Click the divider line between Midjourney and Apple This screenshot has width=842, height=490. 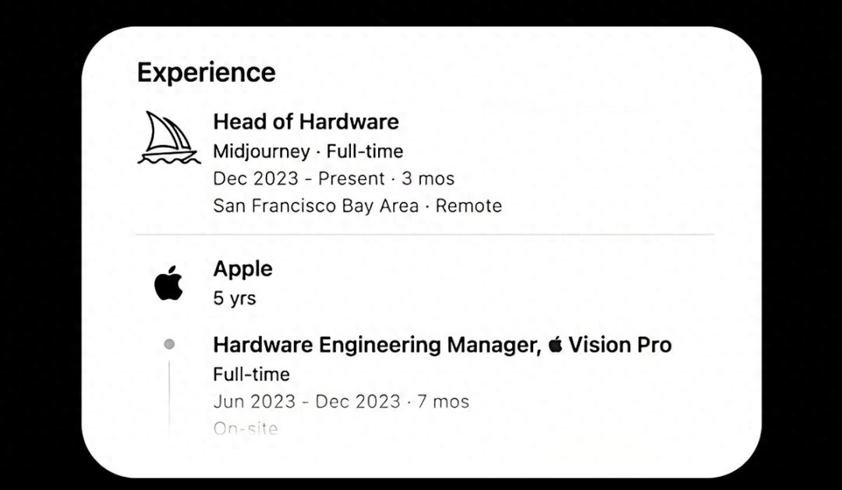pos(425,234)
